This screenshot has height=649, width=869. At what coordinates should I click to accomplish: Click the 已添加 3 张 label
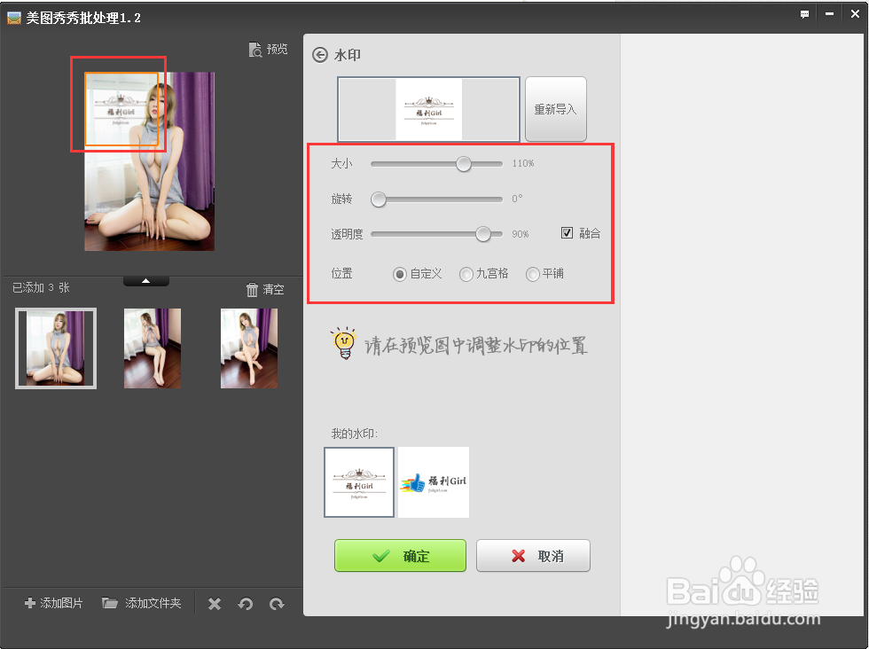41,287
